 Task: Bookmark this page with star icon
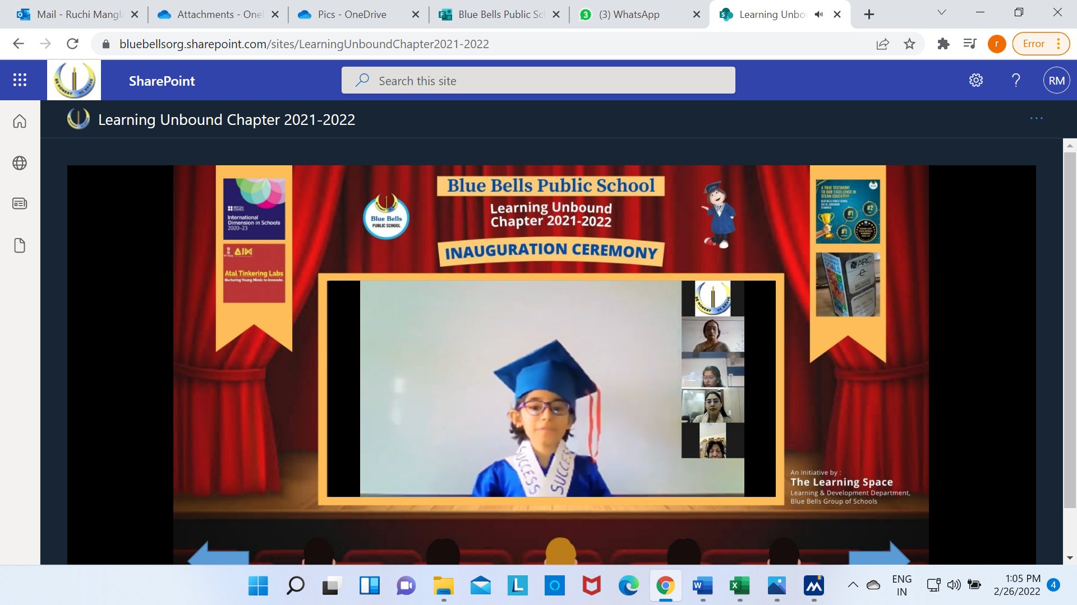tap(909, 44)
